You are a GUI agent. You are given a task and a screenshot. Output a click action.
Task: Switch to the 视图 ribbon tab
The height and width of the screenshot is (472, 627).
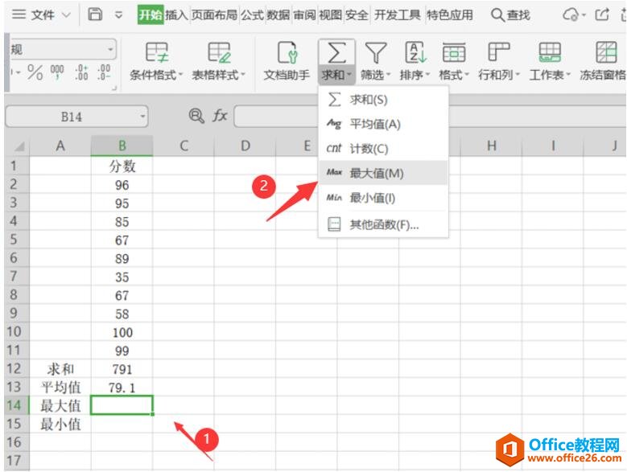(330, 15)
